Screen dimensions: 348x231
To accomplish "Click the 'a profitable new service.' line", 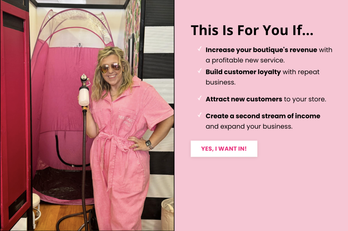I will (245, 60).
